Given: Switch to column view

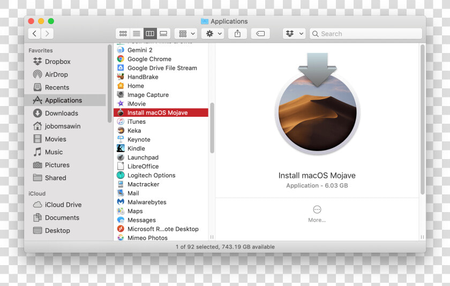Looking at the screenshot, I should coord(150,34).
